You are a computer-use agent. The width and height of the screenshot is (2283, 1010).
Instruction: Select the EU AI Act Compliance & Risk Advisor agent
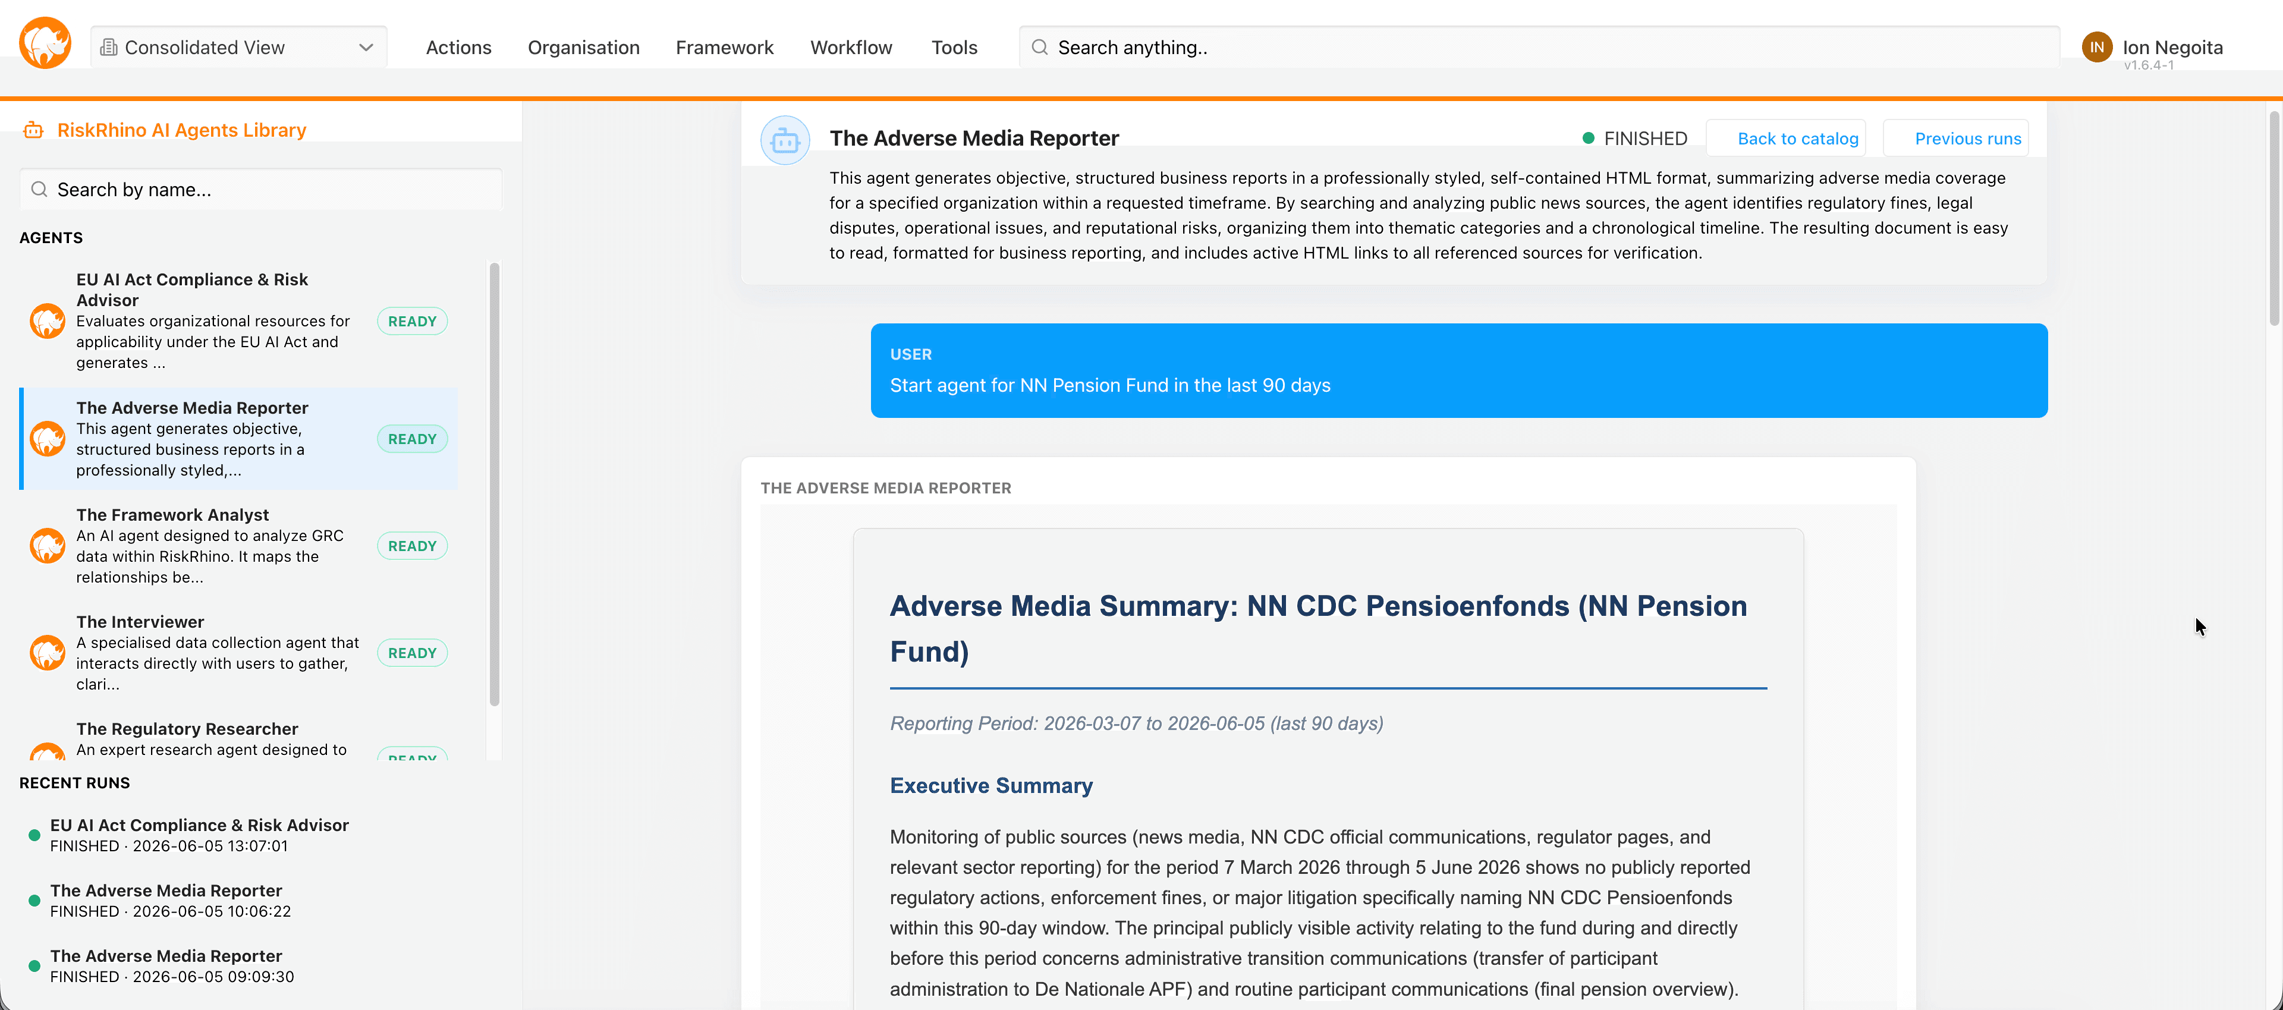[238, 321]
